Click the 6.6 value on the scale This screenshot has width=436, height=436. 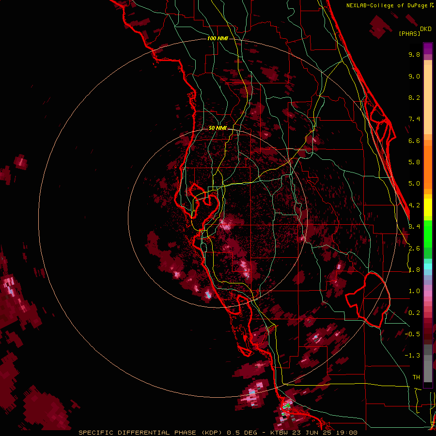414,140
